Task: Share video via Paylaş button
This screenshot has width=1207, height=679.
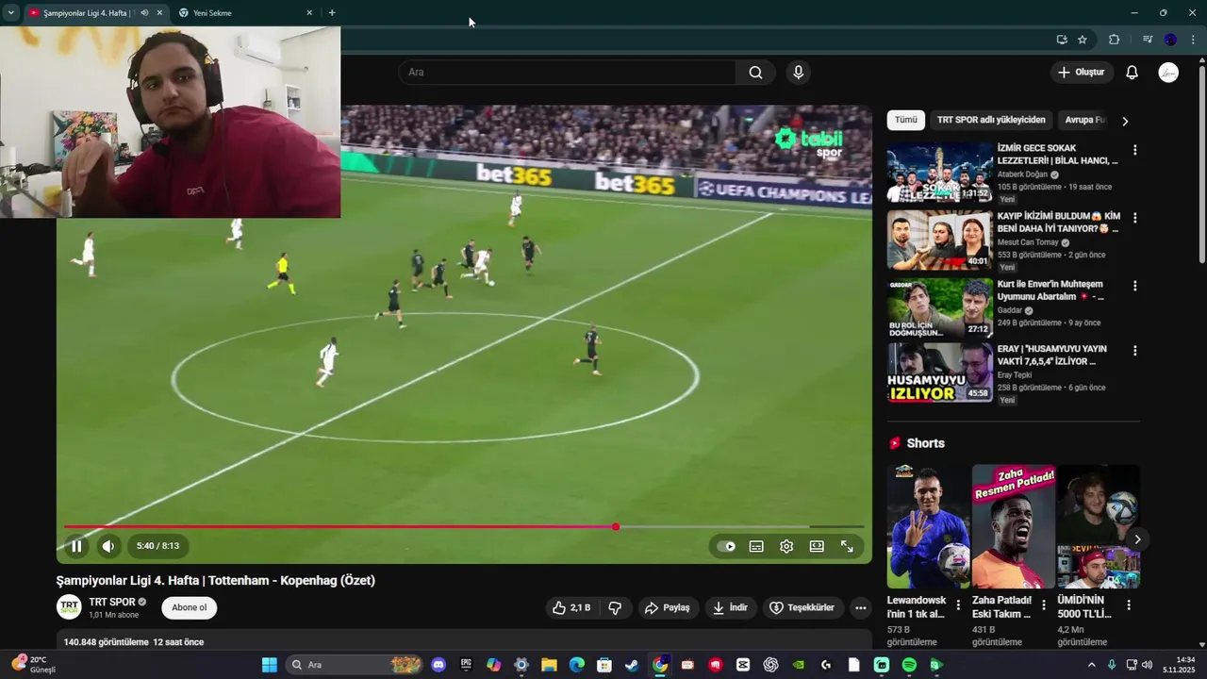Action: [668, 608]
